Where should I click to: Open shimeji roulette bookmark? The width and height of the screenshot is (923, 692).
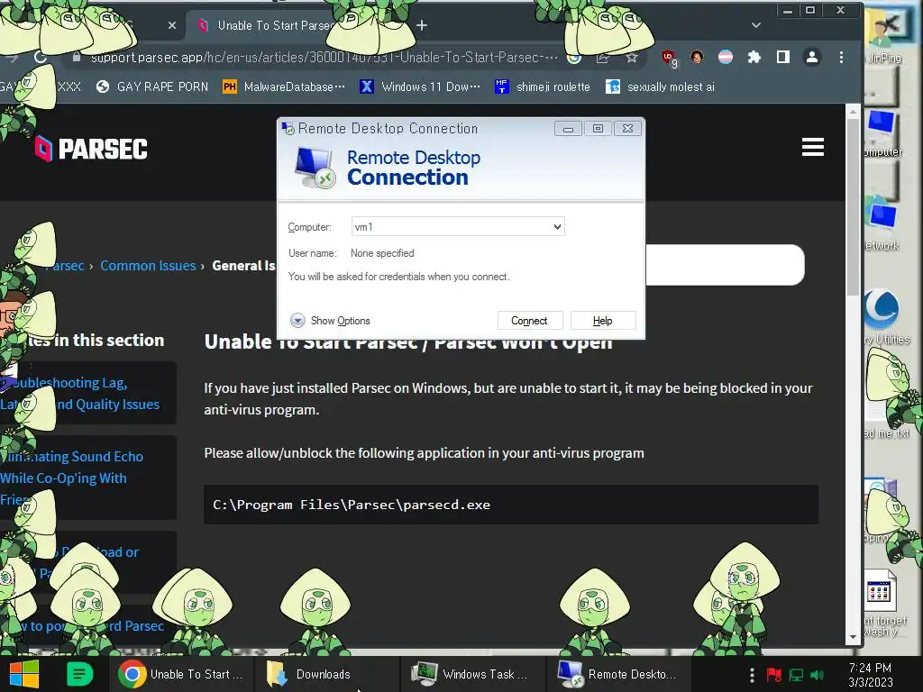tap(542, 87)
